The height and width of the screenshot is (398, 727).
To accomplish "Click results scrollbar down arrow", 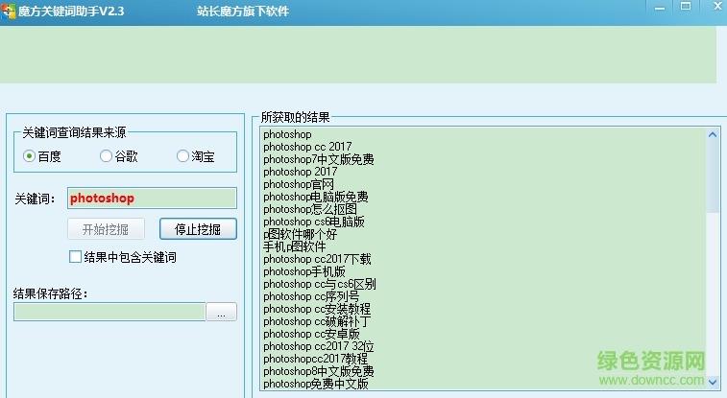I will [713, 383].
